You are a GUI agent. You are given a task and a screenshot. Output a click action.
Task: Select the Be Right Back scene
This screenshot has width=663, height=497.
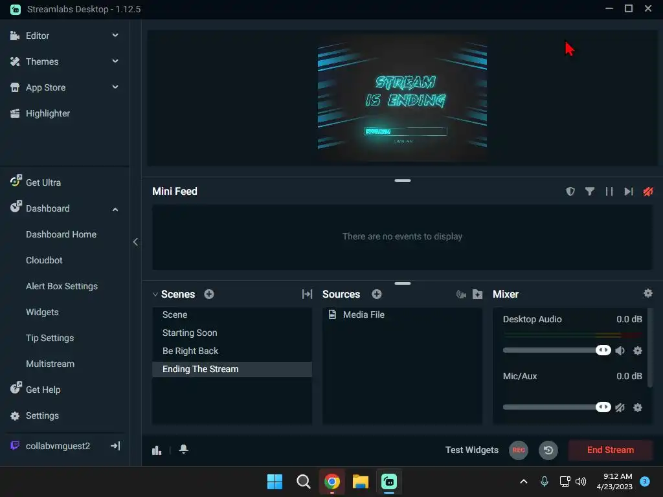tap(232, 351)
